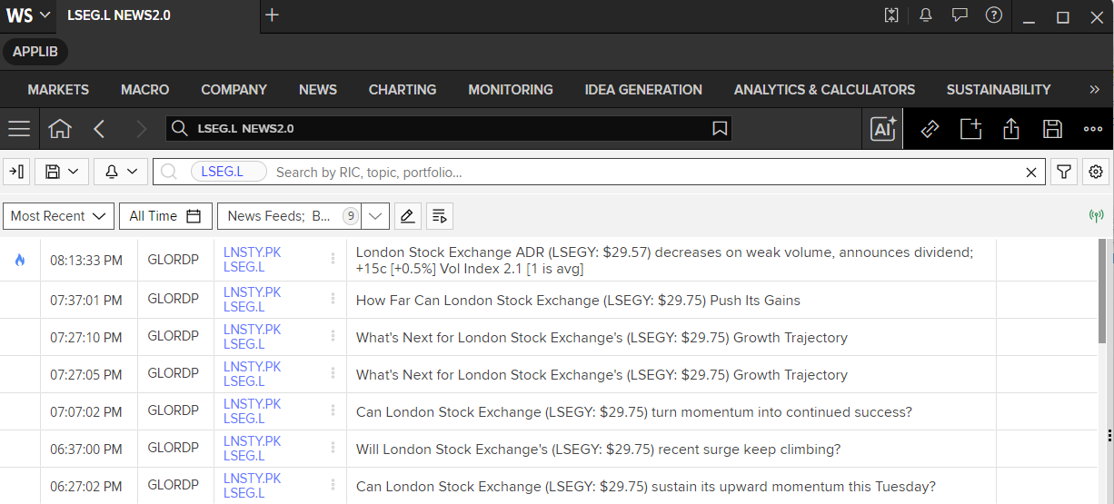
Task: Open LNSTY.PK link in 08:13:33 PM row
Action: tap(253, 252)
